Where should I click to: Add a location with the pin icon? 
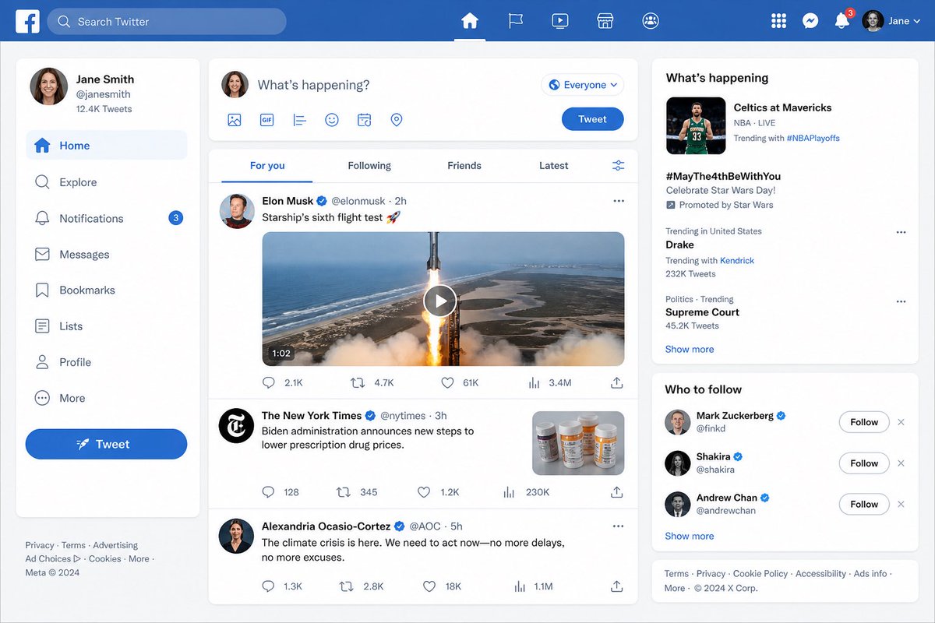(x=397, y=120)
